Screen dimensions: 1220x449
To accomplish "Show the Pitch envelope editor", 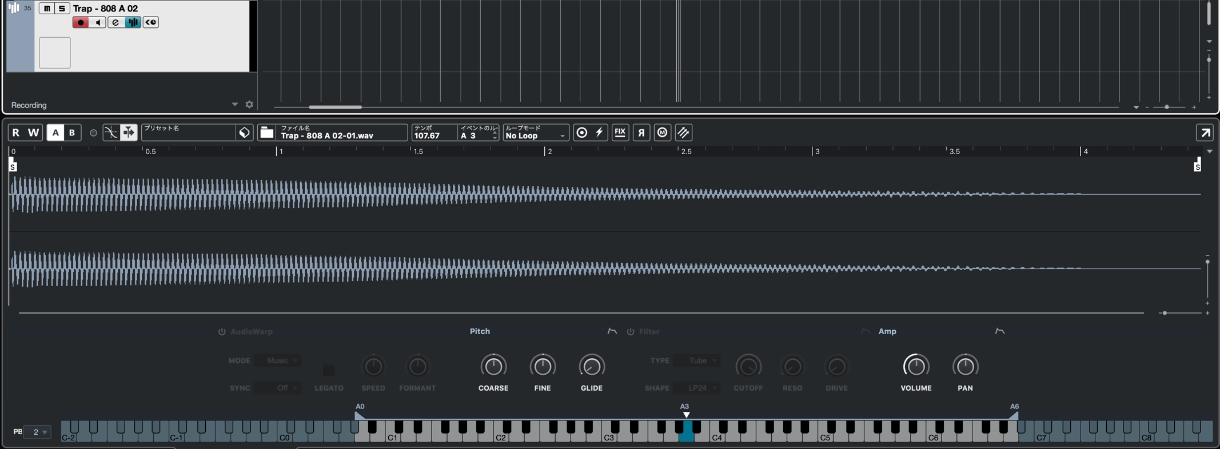I will (x=612, y=331).
